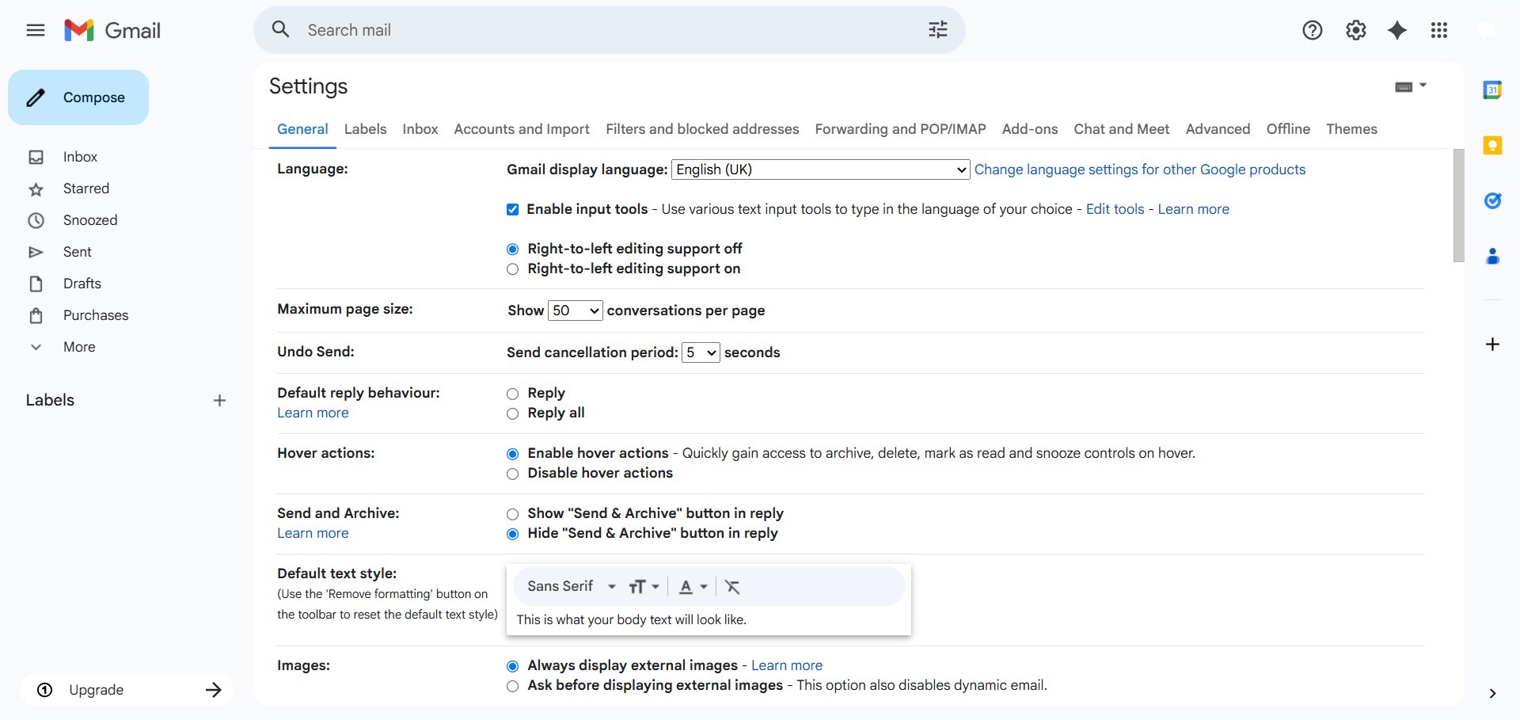This screenshot has height=720, width=1520.
Task: Click the Remove formatting icon
Action: click(x=732, y=587)
